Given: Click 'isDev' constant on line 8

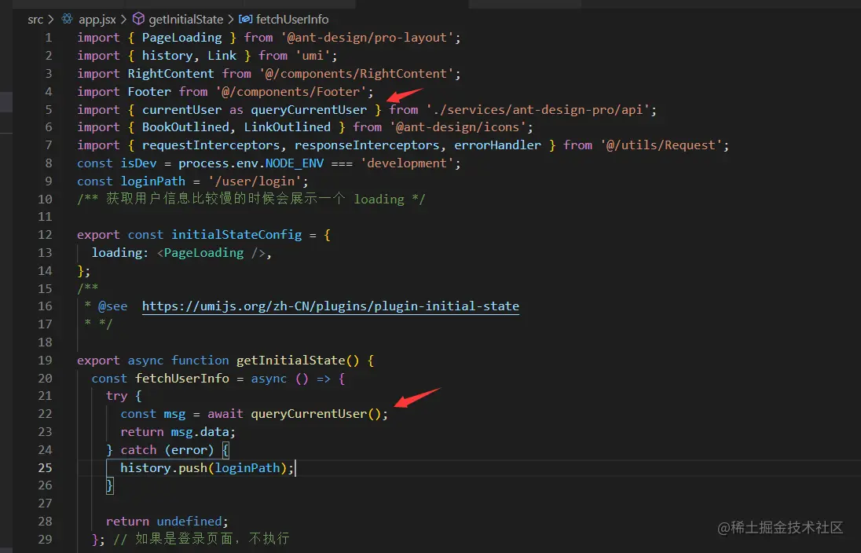Looking at the screenshot, I should (x=138, y=163).
